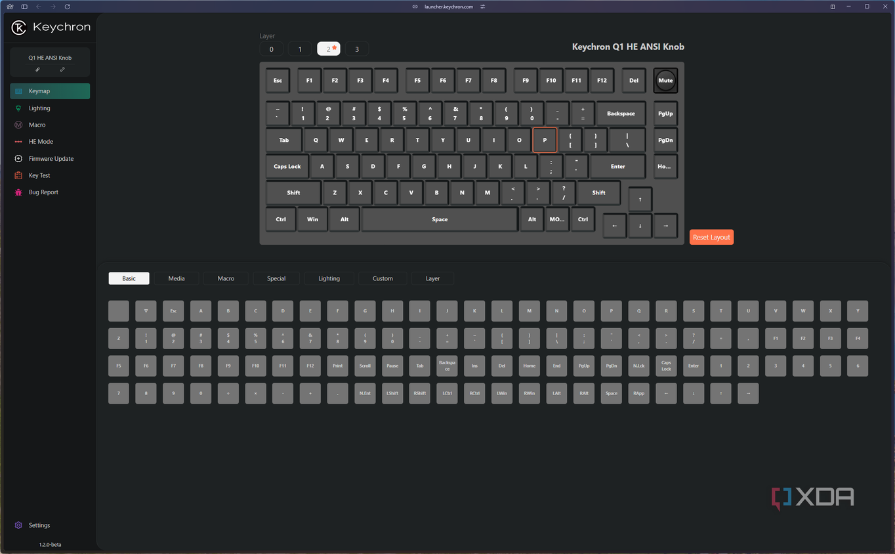Image resolution: width=895 pixels, height=554 pixels.
Task: Pick the Ins keycode in Basic list
Action: (474, 366)
